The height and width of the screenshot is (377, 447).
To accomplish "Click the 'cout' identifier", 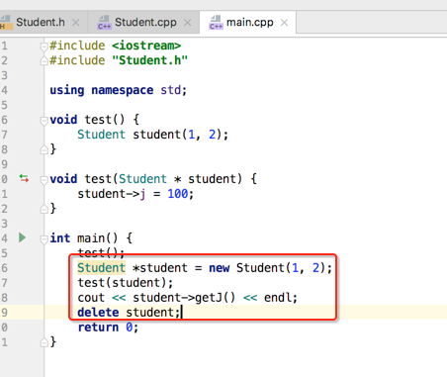I will coord(91,298).
